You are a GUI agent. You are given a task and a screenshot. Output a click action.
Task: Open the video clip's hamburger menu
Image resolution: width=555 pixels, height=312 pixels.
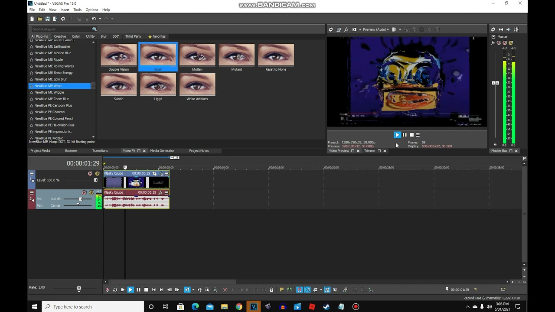[166, 173]
